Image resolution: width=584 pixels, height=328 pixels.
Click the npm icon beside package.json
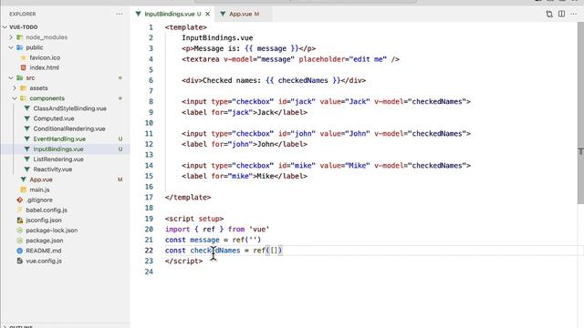(x=20, y=241)
